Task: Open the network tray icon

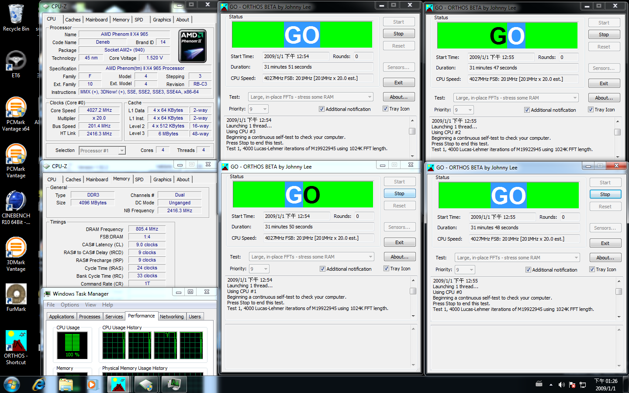Action: 583,385
